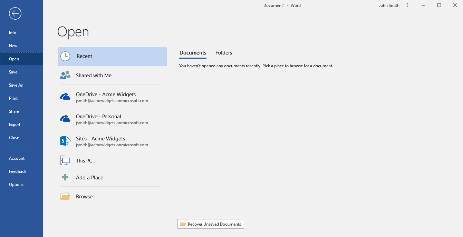Click the OneDrive - Acme Widgets cloud icon

click(65, 97)
